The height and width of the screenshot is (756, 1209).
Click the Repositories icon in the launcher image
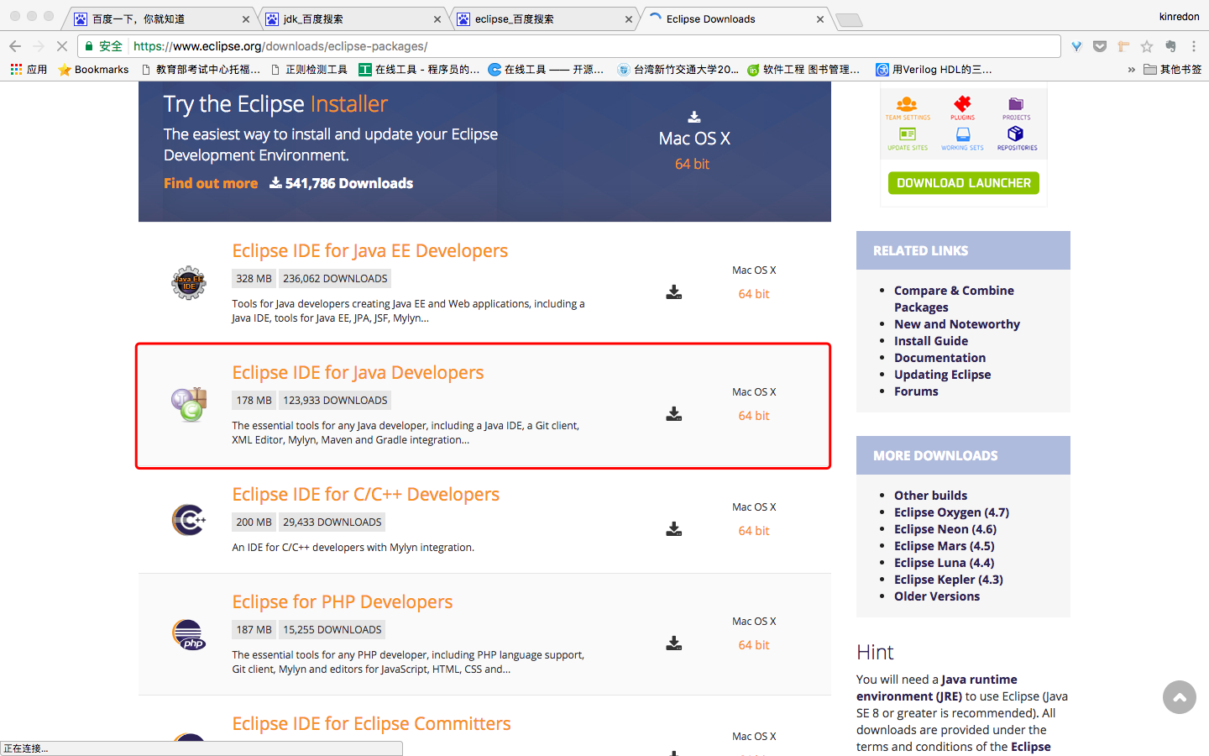tap(1017, 138)
